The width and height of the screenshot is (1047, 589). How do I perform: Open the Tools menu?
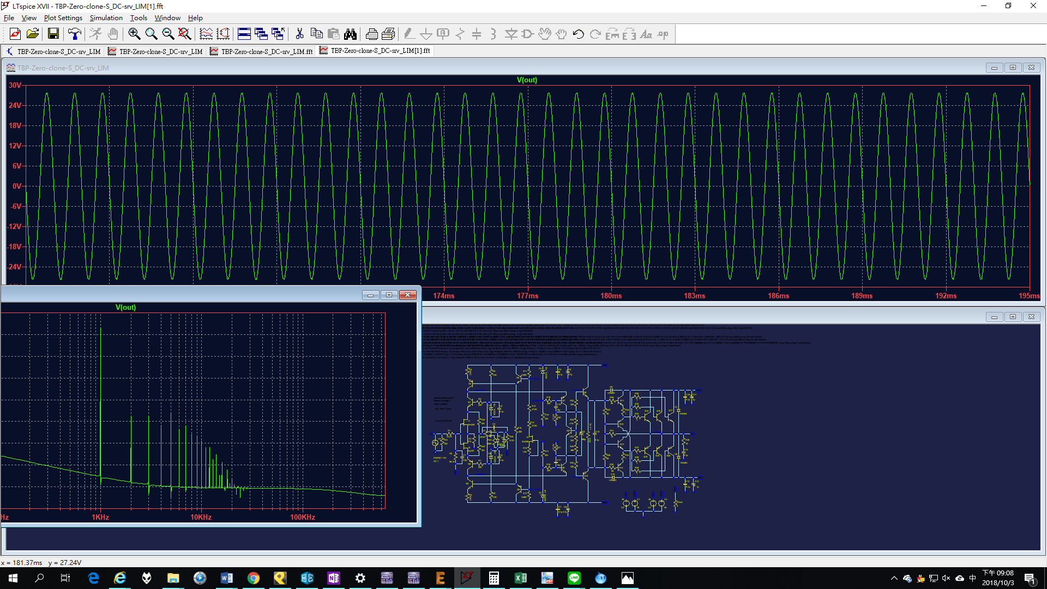pyautogui.click(x=139, y=17)
